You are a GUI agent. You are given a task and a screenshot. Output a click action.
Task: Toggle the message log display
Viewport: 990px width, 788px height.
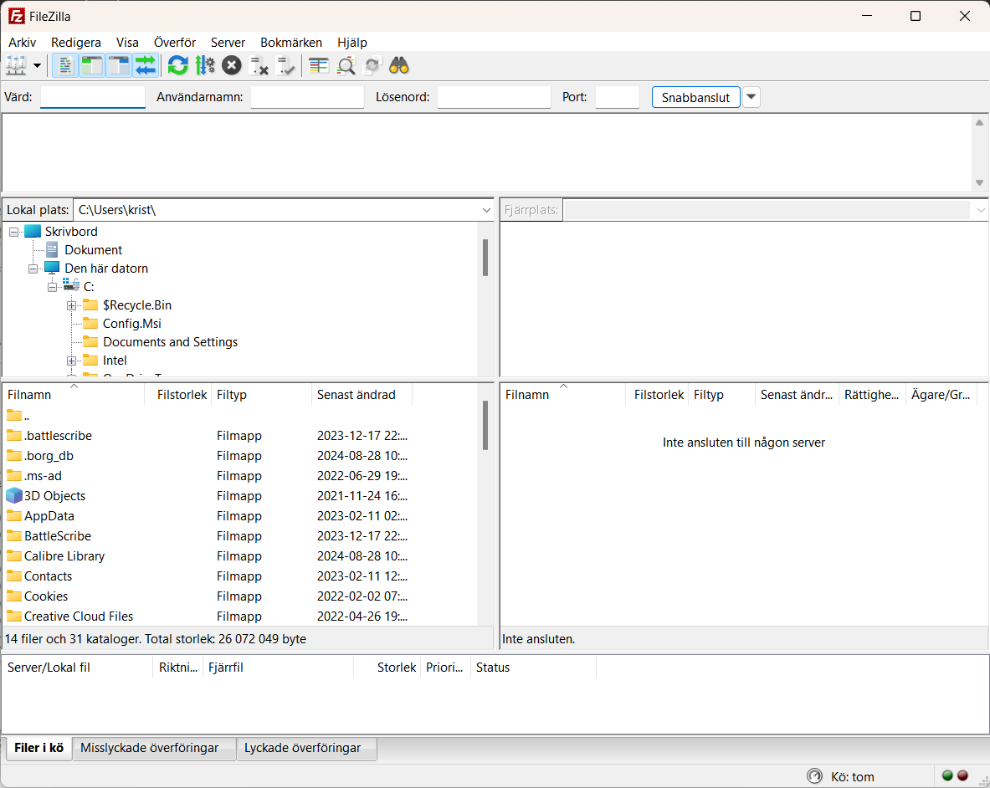[x=64, y=65]
